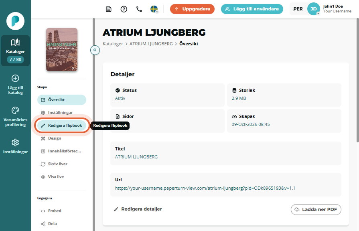Open Varumärkes profilering
Screen dimensions: 359x231
15,117
